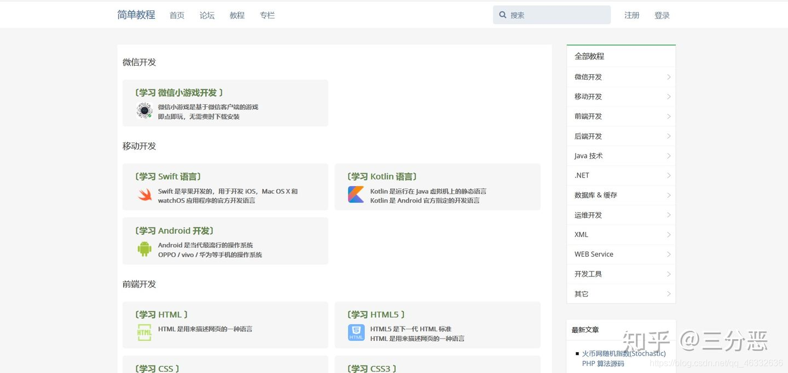
Task: Click 'HTML 是用来描述网页的一种语言' under 学习 HTML
Action: coord(205,329)
